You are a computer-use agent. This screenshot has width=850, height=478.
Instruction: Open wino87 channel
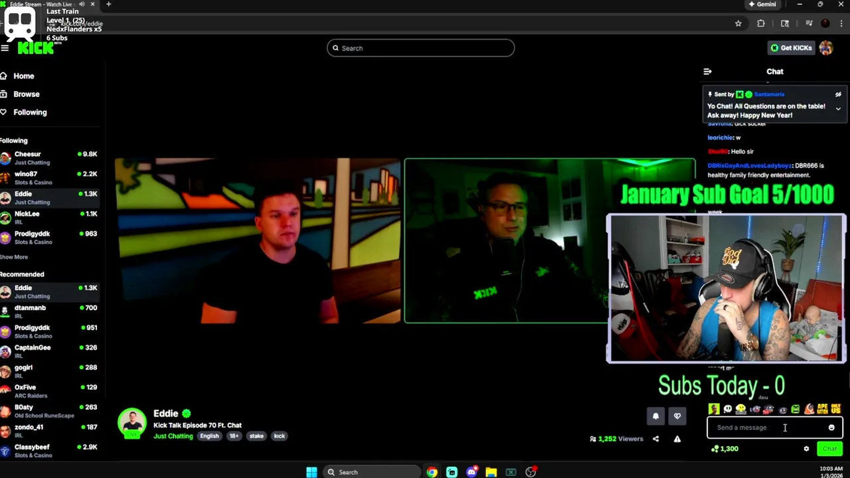(50, 178)
